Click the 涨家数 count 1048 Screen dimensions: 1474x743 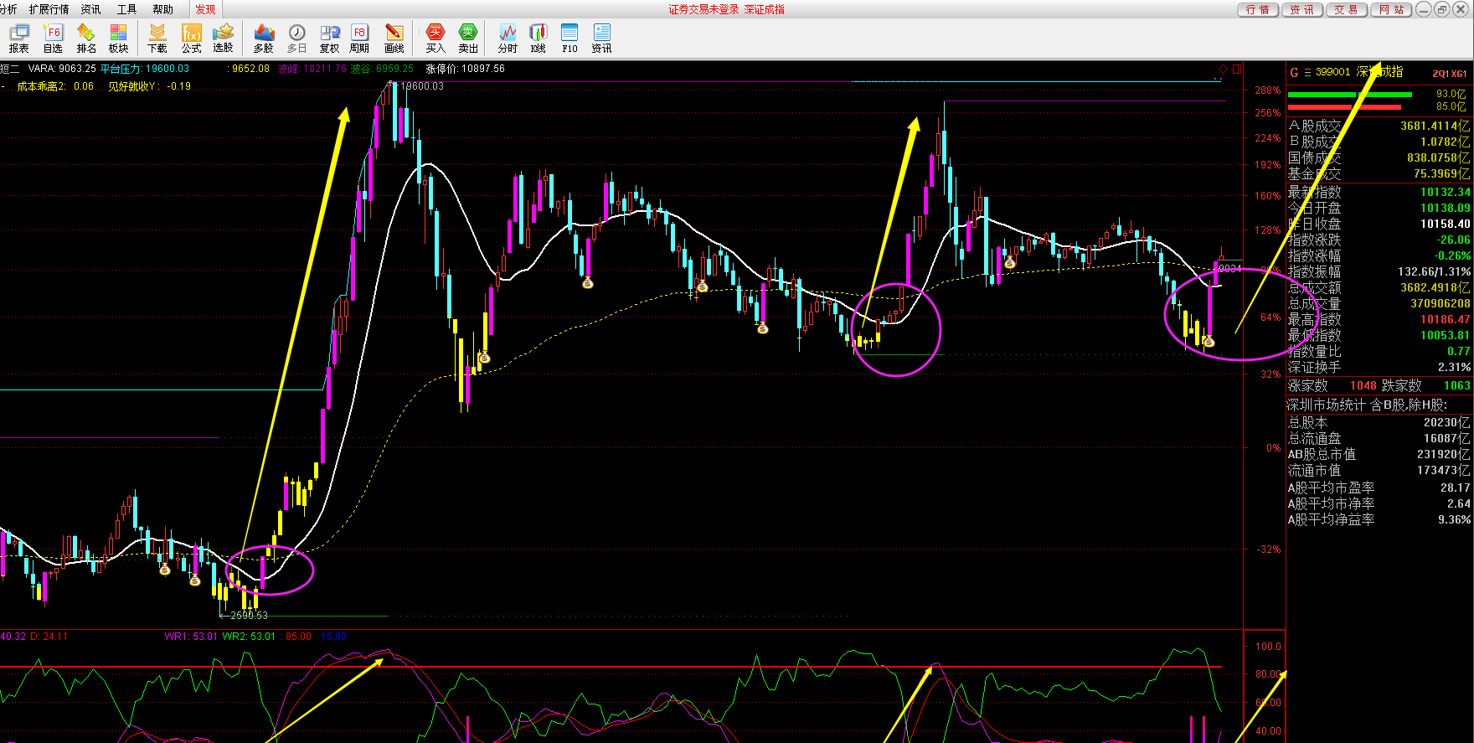pyautogui.click(x=1363, y=385)
